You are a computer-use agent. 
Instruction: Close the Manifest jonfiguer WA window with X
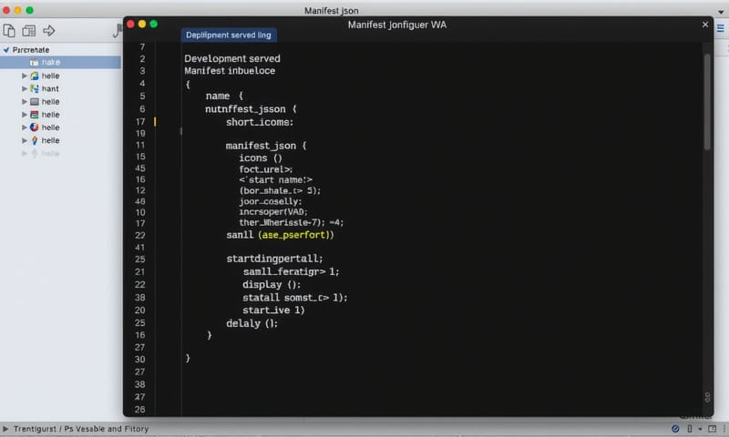705,25
